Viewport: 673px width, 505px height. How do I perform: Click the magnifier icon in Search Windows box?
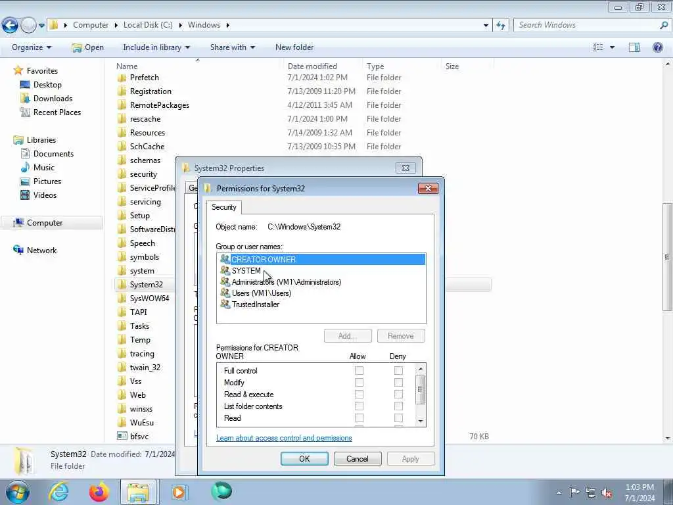(x=664, y=25)
